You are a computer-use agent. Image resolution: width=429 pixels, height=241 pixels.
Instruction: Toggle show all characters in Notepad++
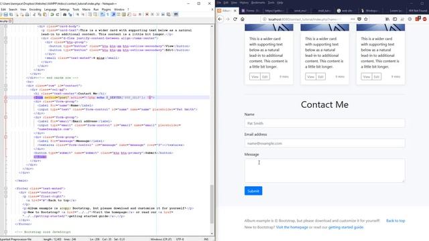pyautogui.click(x=107, y=14)
